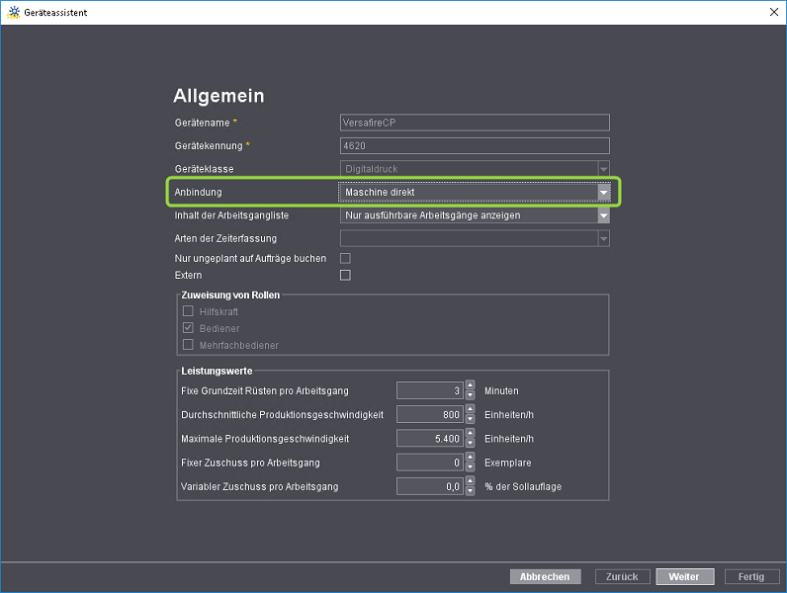Screen dimensions: 787x593
Task: Increase maximum production speed with up arrow
Action: tap(469, 434)
